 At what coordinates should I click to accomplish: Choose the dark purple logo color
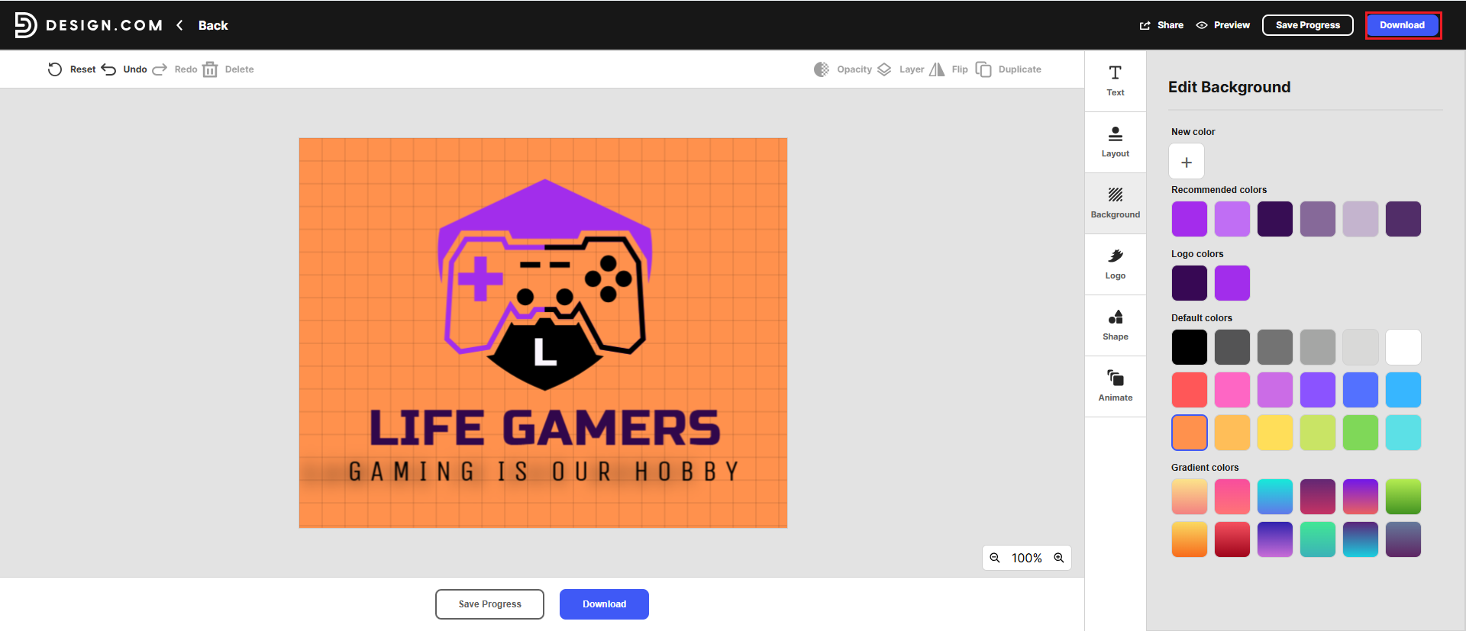pyautogui.click(x=1190, y=283)
